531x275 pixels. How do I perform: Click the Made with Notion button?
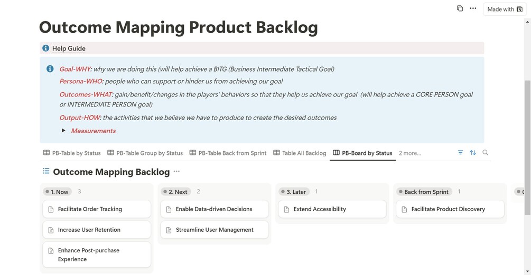[505, 9]
